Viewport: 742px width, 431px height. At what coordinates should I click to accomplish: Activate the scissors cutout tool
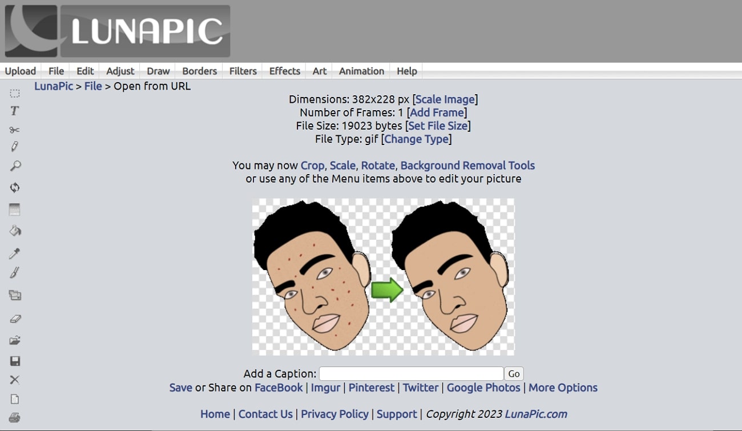15,130
